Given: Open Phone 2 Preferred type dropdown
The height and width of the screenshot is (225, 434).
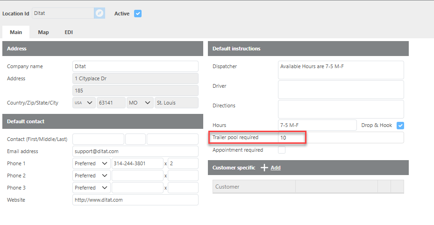Looking at the screenshot, I should click(92, 176).
